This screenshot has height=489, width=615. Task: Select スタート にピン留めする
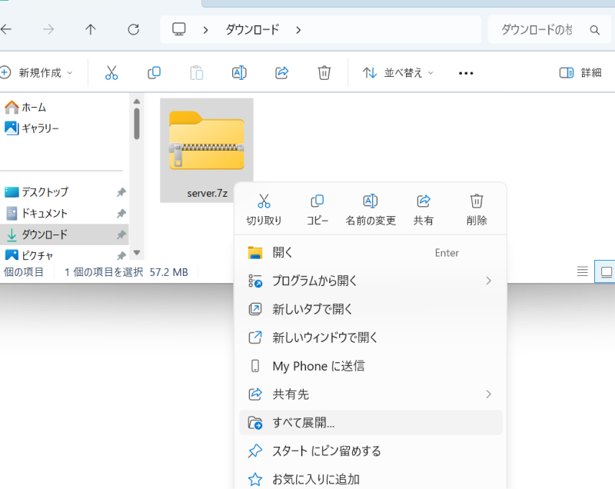pyautogui.click(x=371, y=451)
